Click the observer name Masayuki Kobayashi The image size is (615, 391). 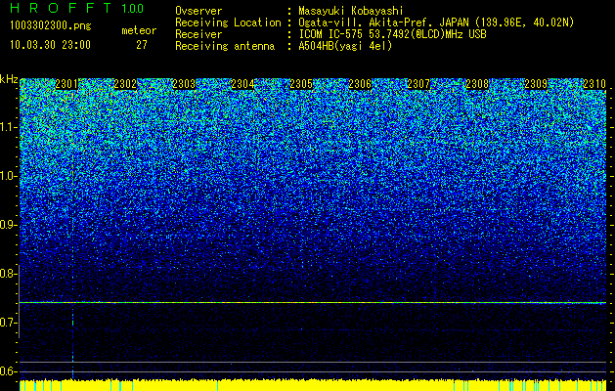click(351, 11)
